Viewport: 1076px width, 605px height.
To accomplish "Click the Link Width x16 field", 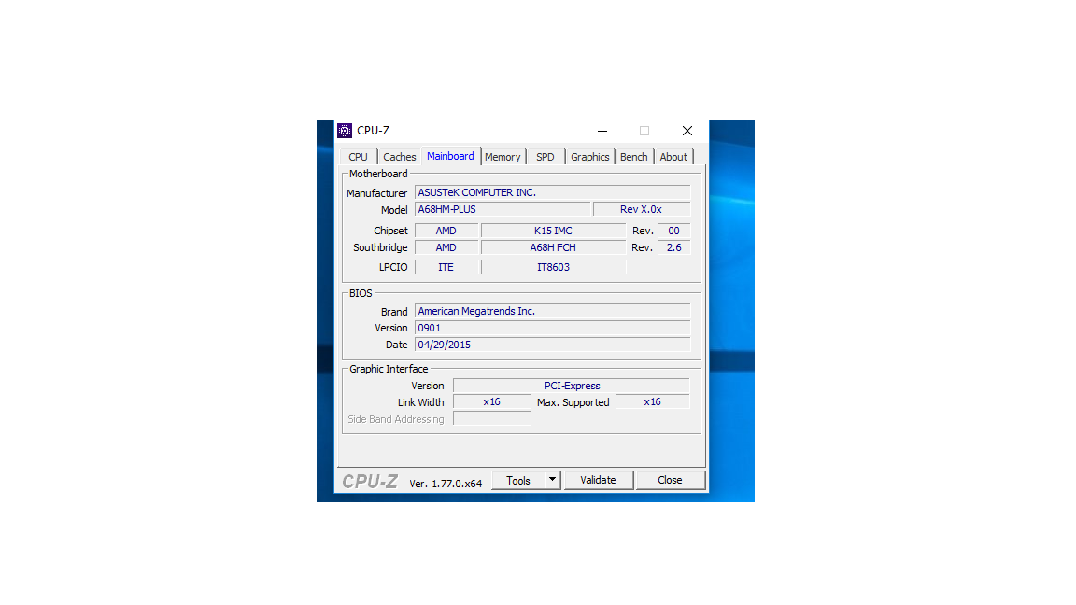I will 491,402.
